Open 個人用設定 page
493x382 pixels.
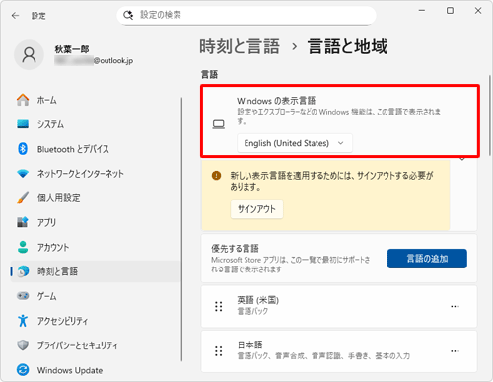click(96, 197)
